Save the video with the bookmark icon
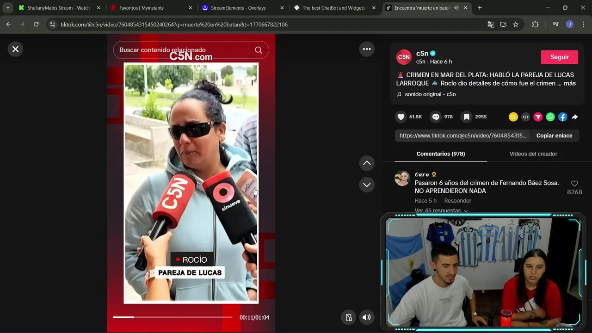The width and height of the screenshot is (592, 333). [467, 117]
